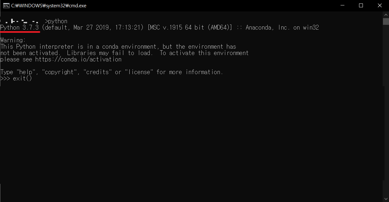Click the maximize icon on the title bar
The width and height of the screenshot is (389, 202).
click(361, 5)
